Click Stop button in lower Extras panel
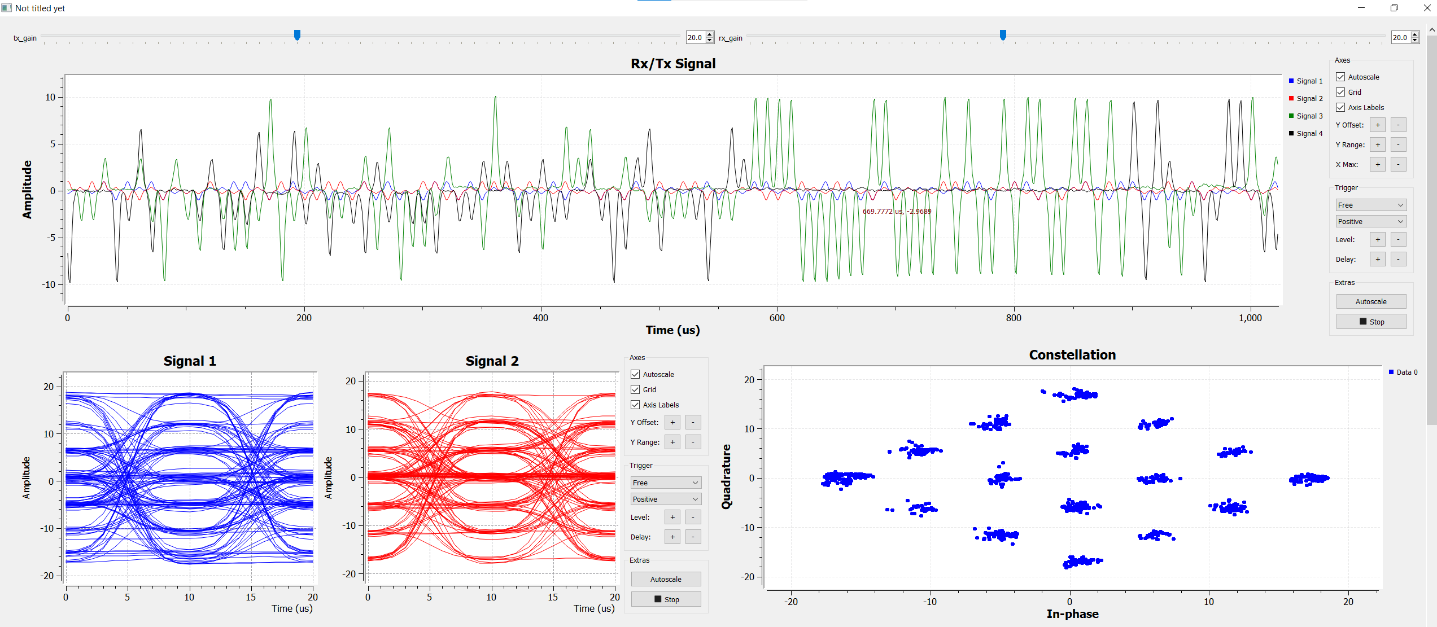 coord(666,599)
